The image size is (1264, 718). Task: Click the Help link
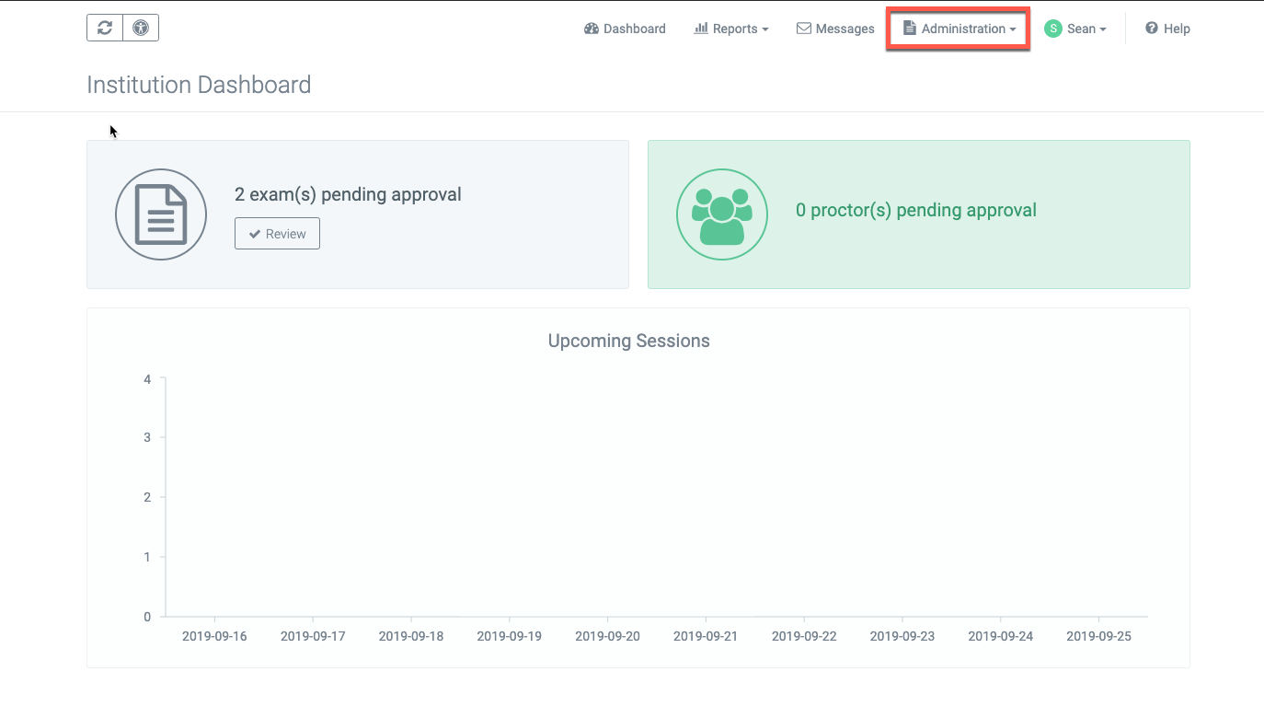(x=1167, y=29)
